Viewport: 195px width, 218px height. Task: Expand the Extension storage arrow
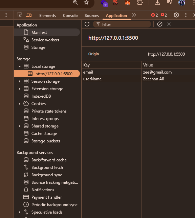pyautogui.click(x=20, y=89)
